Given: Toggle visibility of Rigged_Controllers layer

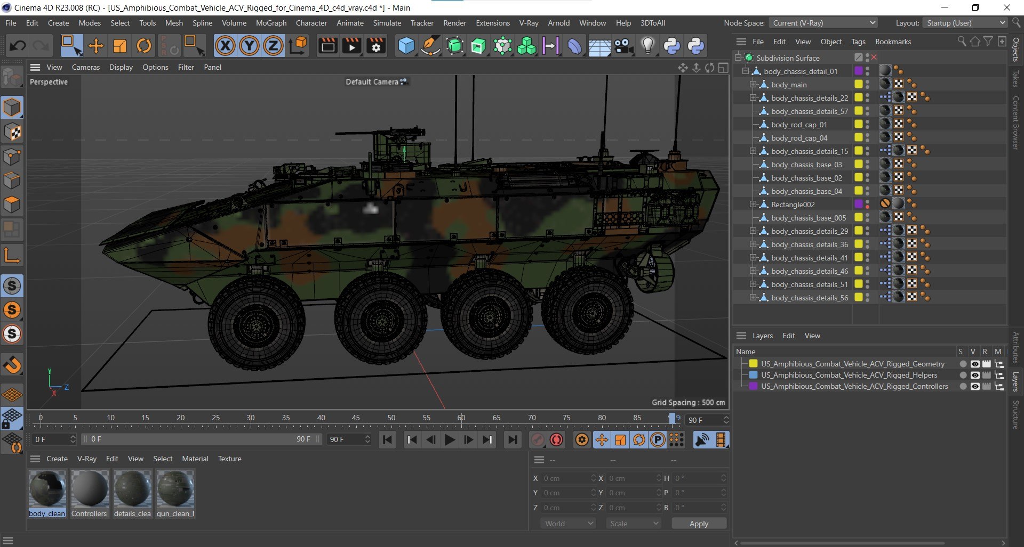Looking at the screenshot, I should point(974,386).
